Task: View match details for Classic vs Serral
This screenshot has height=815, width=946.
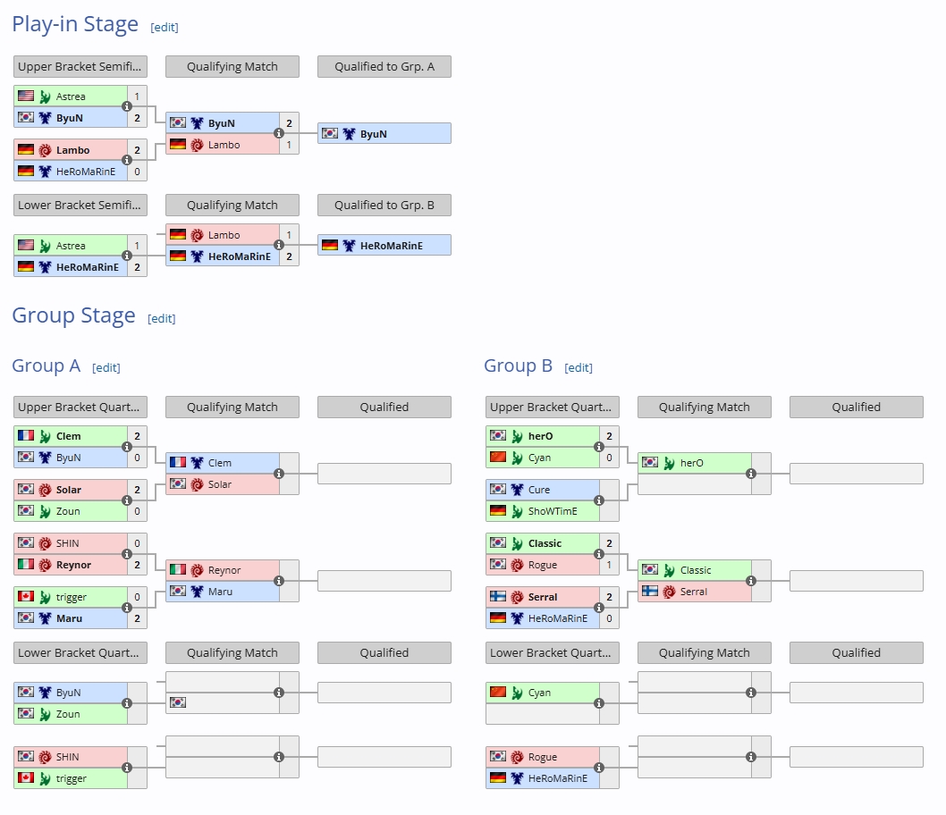Action: [x=751, y=581]
